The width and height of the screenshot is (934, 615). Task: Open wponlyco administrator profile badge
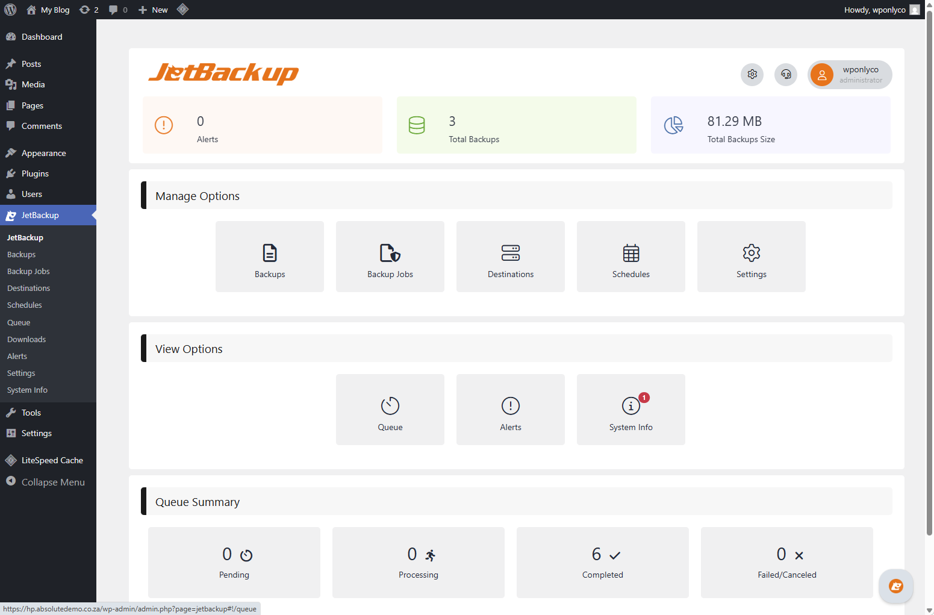tap(850, 75)
